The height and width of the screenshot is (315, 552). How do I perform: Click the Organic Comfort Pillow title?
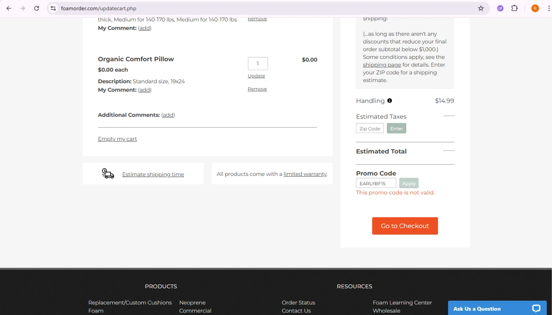point(136,59)
